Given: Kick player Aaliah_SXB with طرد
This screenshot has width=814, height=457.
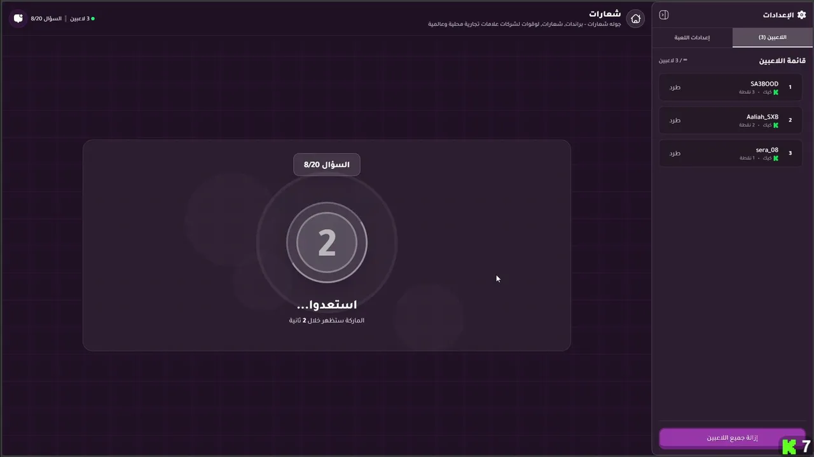Looking at the screenshot, I should tap(675, 120).
